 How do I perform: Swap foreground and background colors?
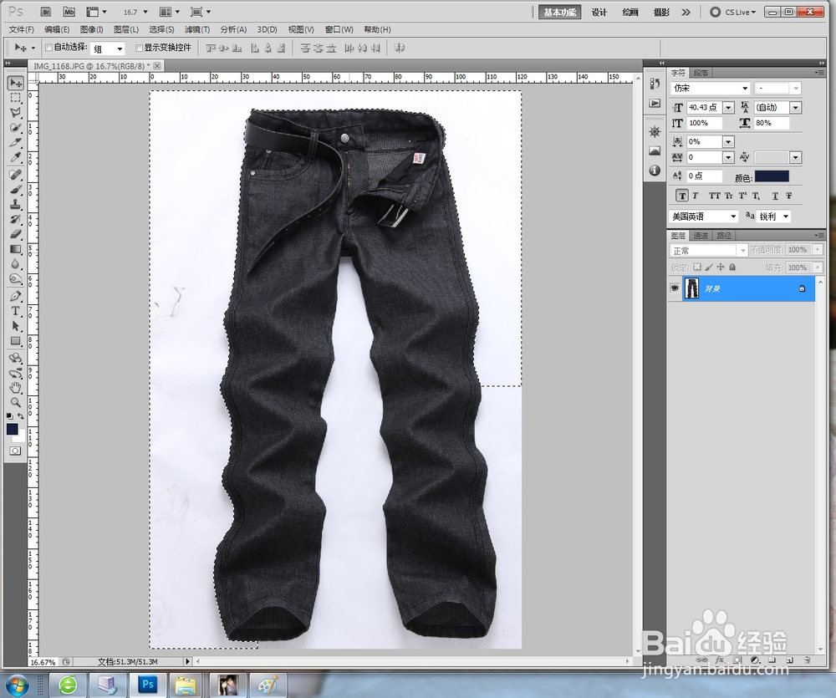pyautogui.click(x=20, y=416)
